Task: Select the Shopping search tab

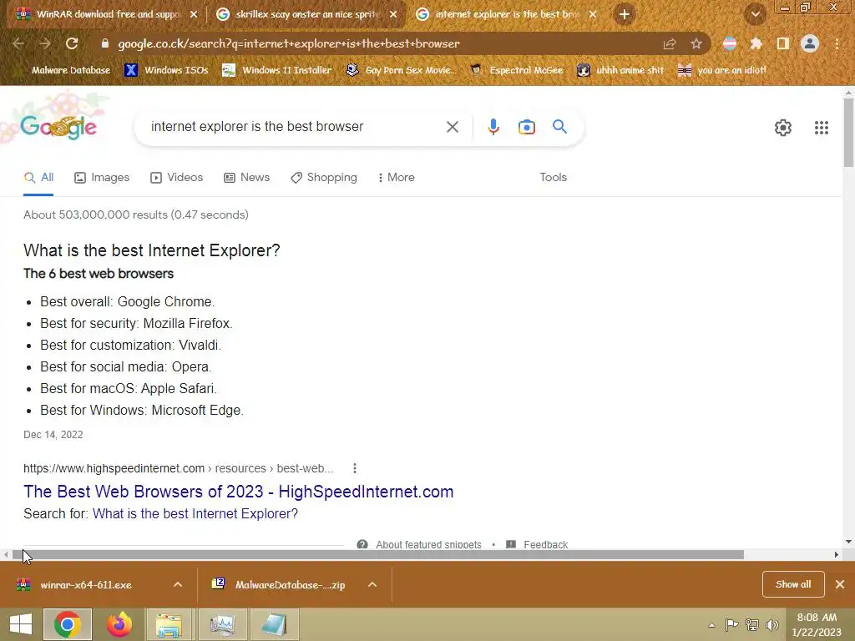Action: point(324,177)
